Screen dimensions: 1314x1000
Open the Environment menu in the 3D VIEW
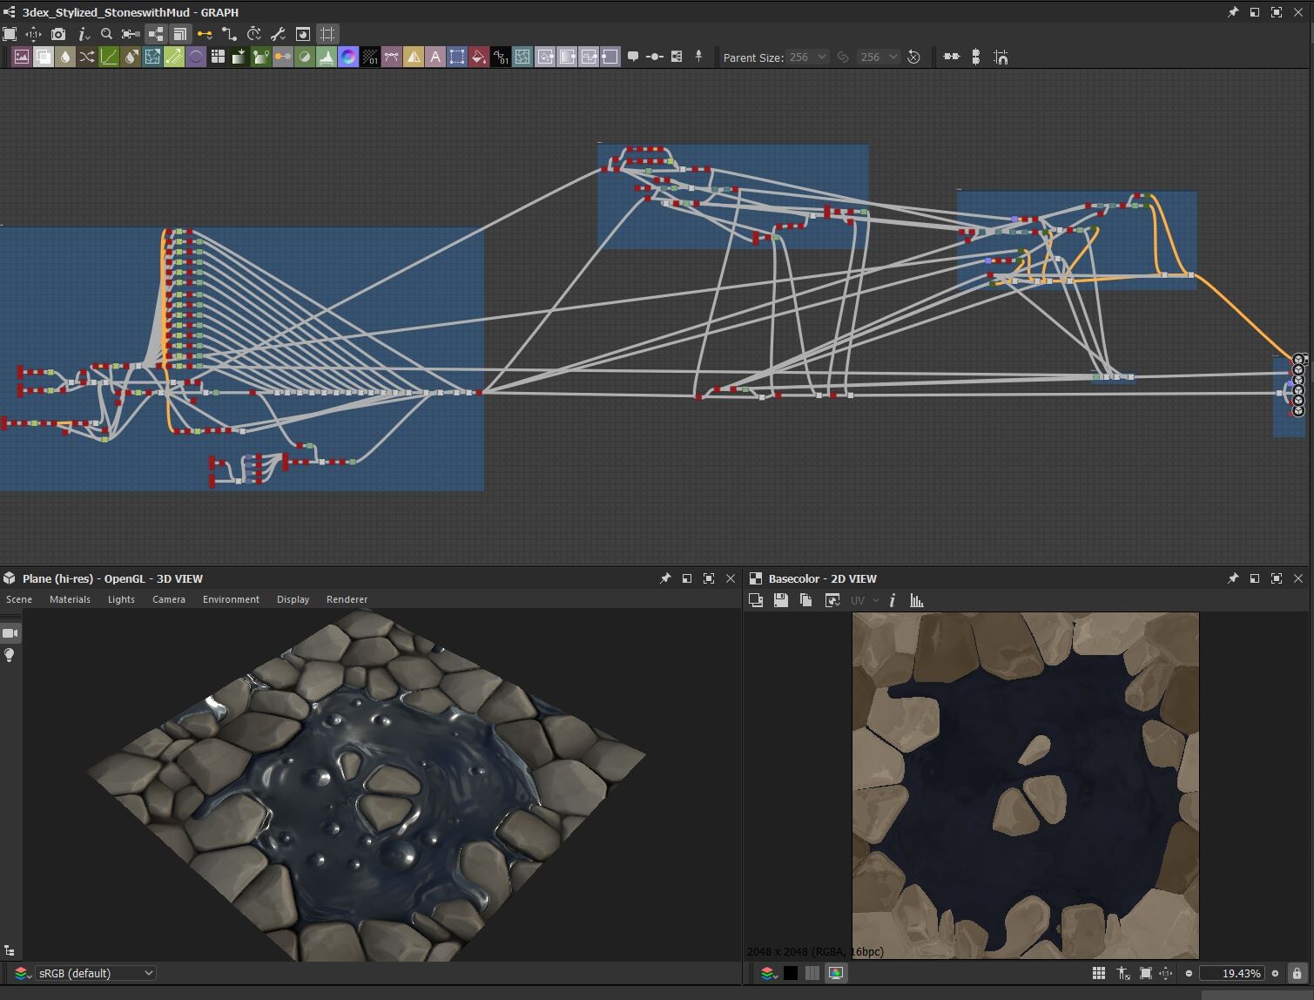[230, 599]
